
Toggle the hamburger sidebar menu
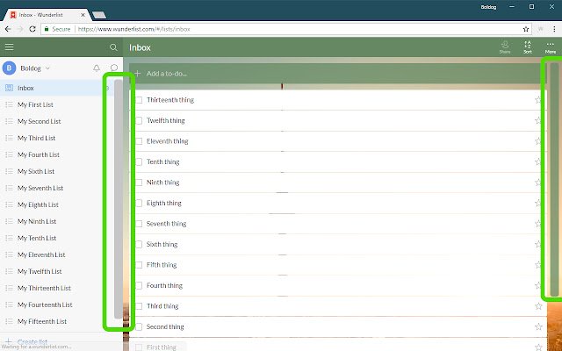tap(10, 47)
